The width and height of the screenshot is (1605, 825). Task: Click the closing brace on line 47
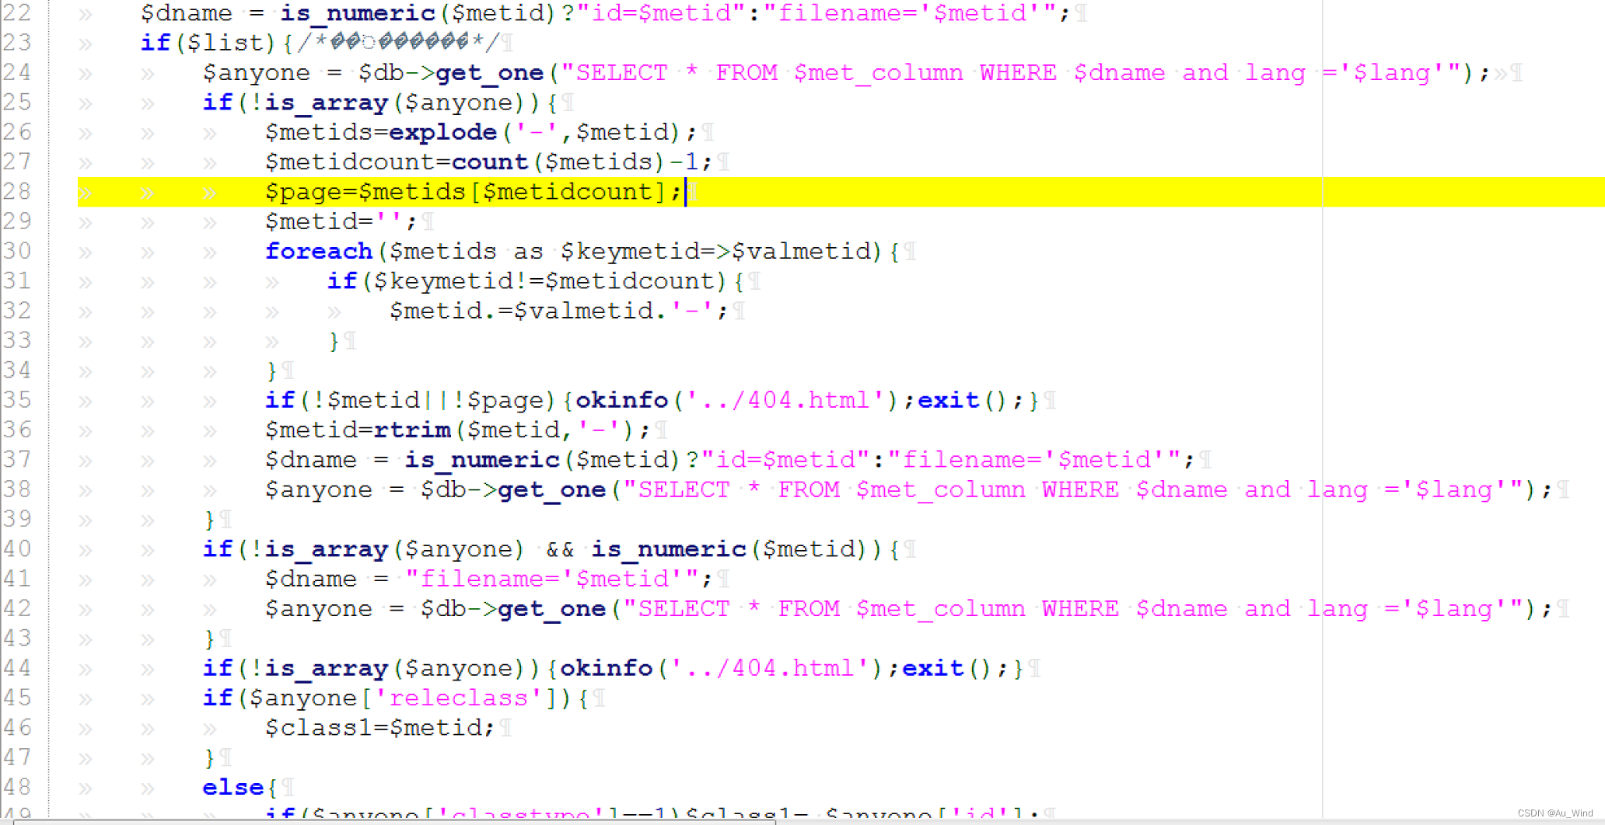(x=210, y=757)
